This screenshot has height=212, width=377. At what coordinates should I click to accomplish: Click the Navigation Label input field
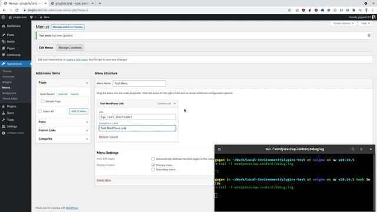[137, 128]
